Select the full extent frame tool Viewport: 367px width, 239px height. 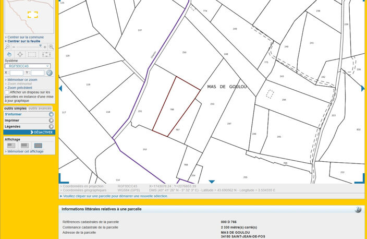tap(46, 55)
